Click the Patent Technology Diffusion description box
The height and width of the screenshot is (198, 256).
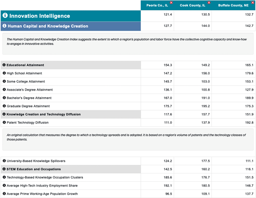128,140
